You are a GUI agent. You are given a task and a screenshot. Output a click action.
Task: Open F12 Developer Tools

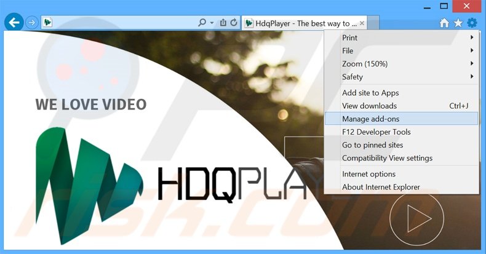[x=401, y=132]
